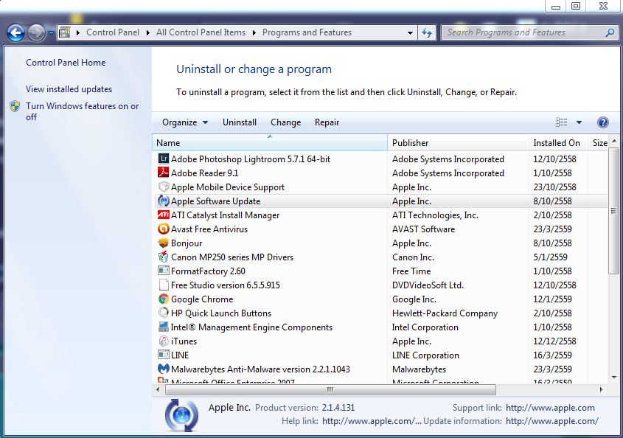Click the Programs and Features breadcrumb
The width and height of the screenshot is (623, 438).
pyautogui.click(x=307, y=32)
